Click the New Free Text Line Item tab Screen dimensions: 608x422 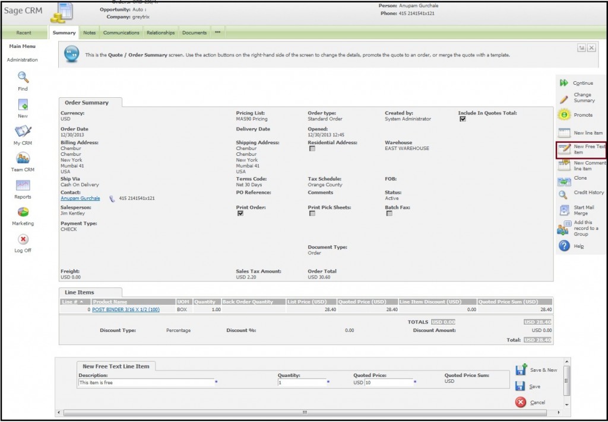pyautogui.click(x=116, y=366)
